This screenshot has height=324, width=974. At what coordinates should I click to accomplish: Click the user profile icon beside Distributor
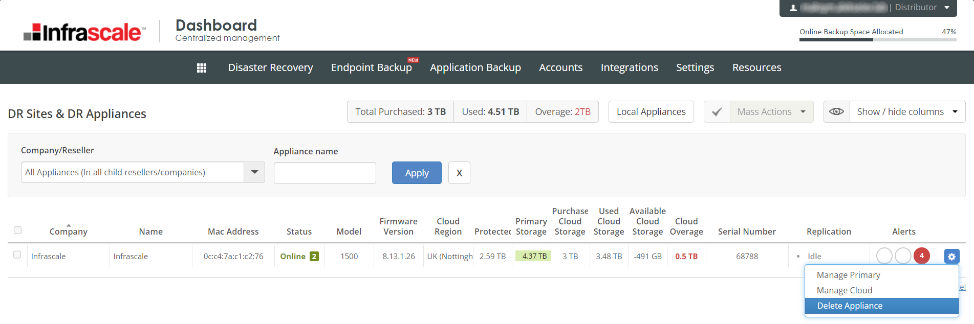pyautogui.click(x=793, y=8)
